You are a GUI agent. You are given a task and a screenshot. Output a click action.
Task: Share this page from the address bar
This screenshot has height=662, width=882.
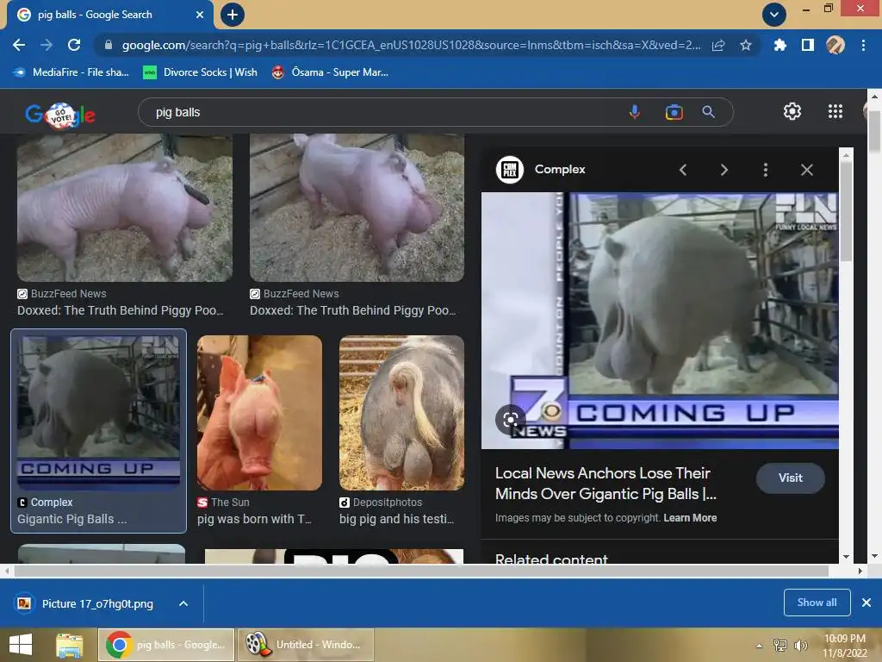point(718,45)
